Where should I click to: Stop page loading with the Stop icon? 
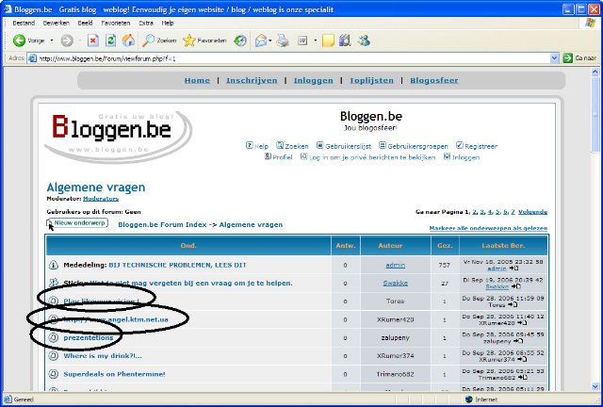coord(93,41)
